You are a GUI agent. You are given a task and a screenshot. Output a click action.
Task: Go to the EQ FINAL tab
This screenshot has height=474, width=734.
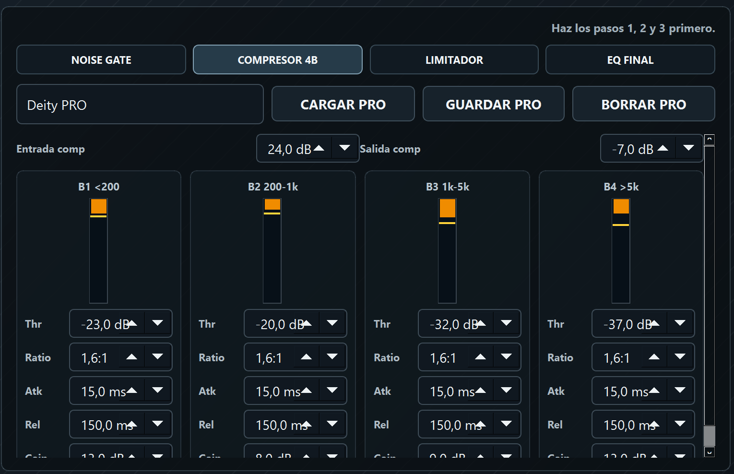click(630, 60)
